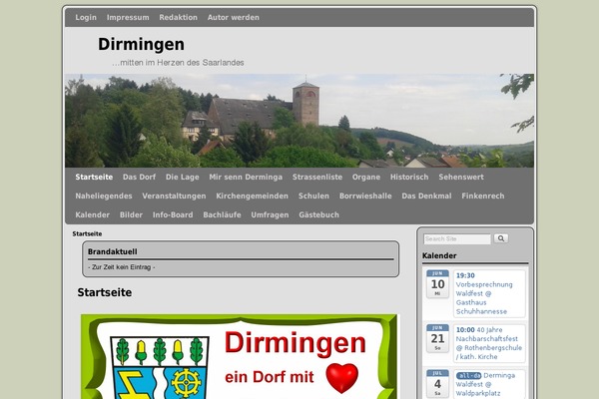The width and height of the screenshot is (599, 399).
Task: Click the Zur Zeit kein Eintrag text
Action: click(122, 267)
